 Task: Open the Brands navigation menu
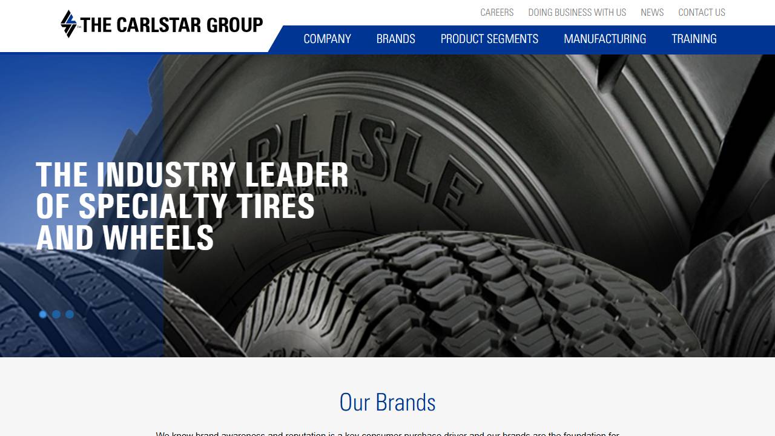396,39
